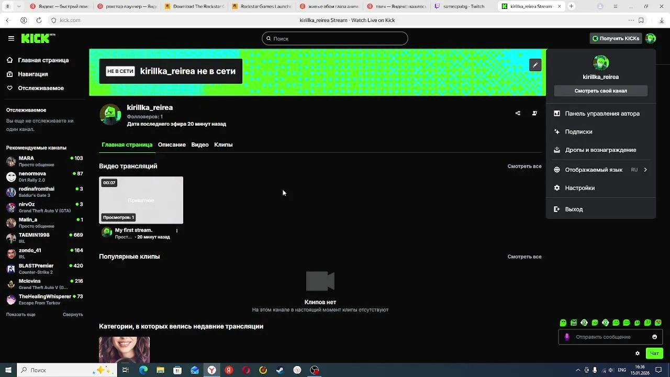Open Windows Start menu

(8, 370)
